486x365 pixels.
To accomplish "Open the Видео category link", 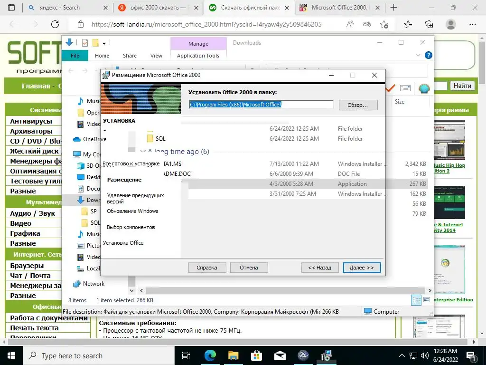I will click(x=20, y=223).
